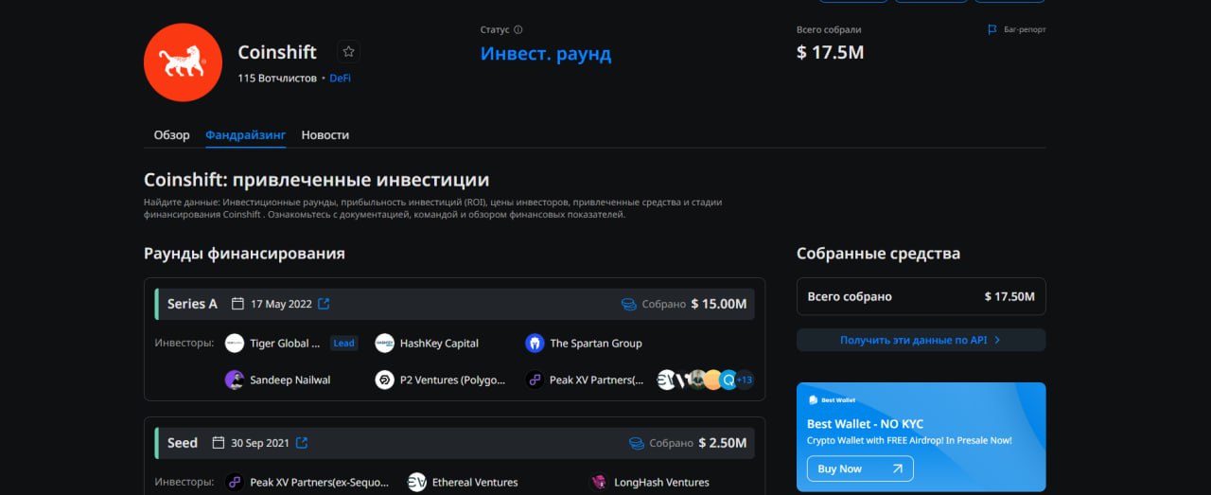Open the Seed round external link icon
This screenshot has width=1211, height=495.
(302, 442)
